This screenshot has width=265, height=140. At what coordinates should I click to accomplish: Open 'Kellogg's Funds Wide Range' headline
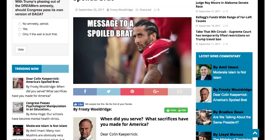[224, 19]
